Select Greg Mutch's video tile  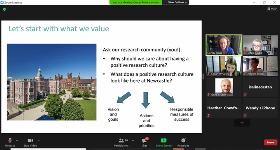click(x=224, y=87)
